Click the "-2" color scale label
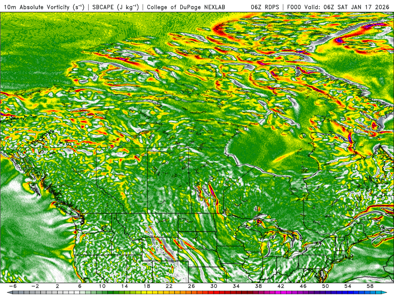Viewport: 394px width, 295px height. 35,286
